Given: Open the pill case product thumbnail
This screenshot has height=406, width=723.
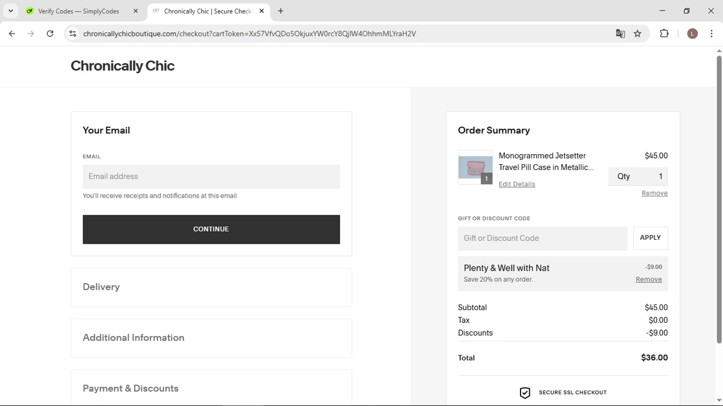Looking at the screenshot, I should (x=475, y=168).
